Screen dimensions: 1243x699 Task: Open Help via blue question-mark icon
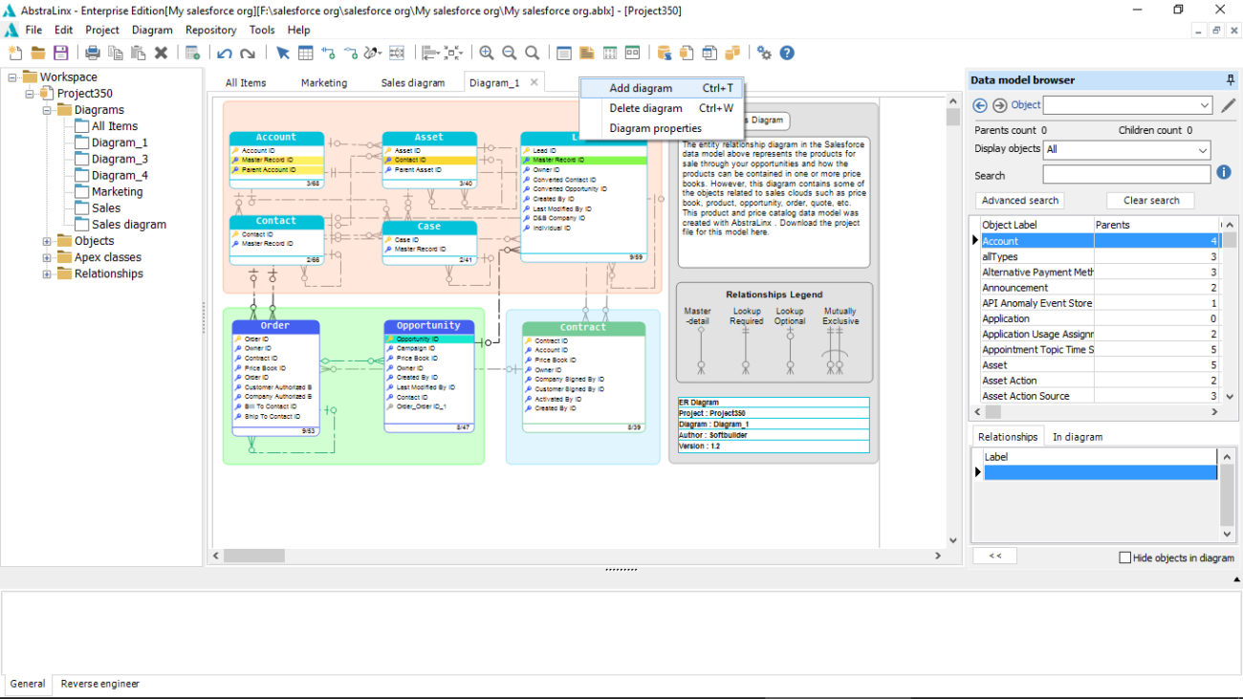pos(787,53)
